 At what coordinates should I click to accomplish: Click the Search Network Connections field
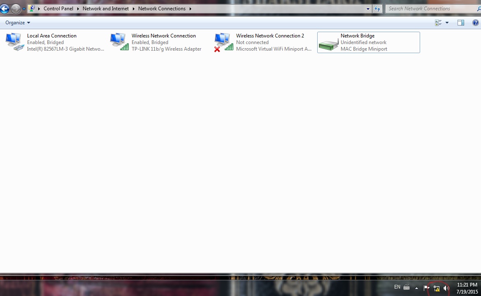pyautogui.click(x=428, y=9)
